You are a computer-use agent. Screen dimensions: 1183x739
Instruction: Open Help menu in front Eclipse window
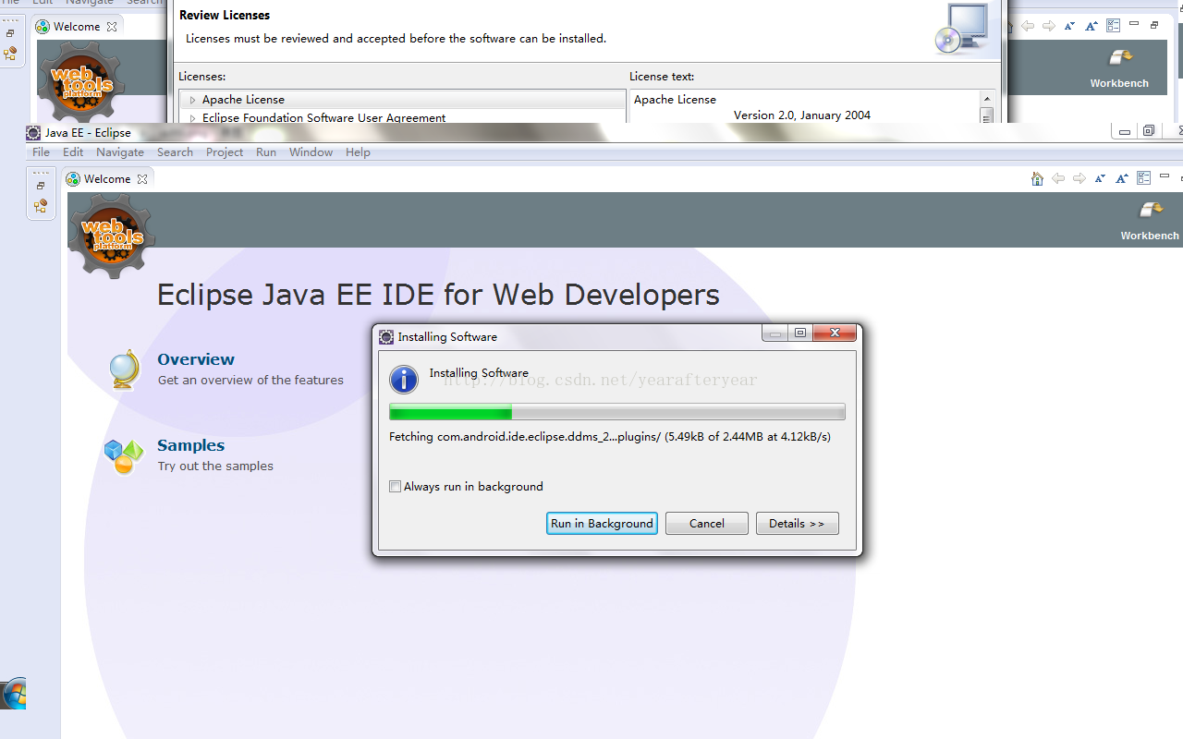pos(358,152)
